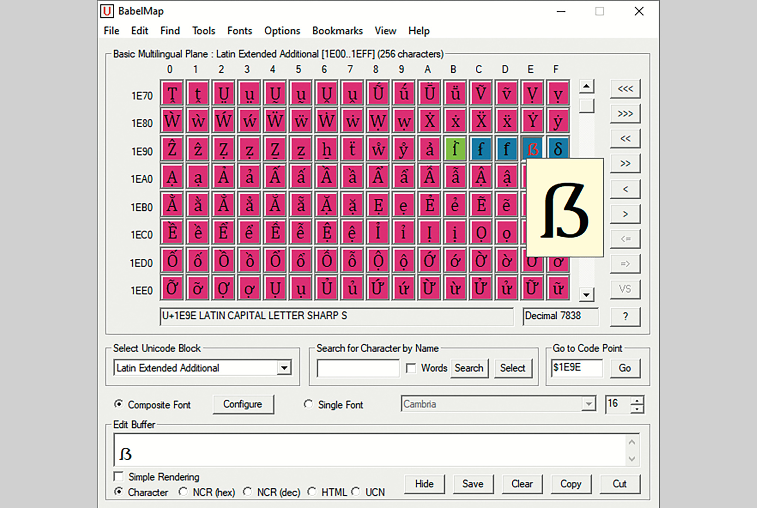Tick the Simple Rendering checkbox

(119, 476)
